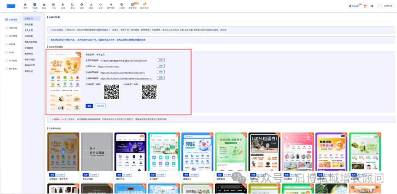The height and width of the screenshot is (194, 397).
Task: Click the blue logo at top left
Action: pos(11,6)
